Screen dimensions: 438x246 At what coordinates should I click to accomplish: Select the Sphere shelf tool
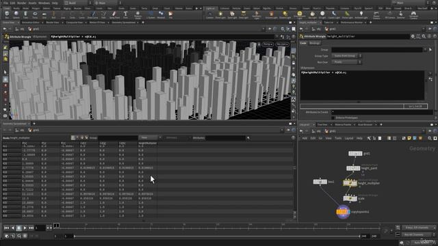(16, 15)
